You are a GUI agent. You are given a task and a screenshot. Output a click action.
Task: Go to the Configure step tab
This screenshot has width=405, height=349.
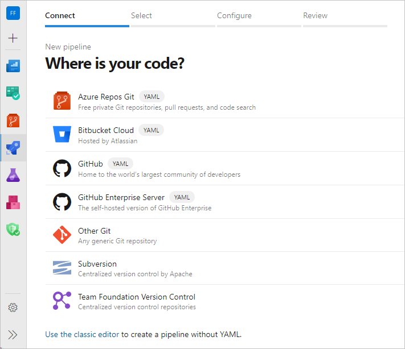click(234, 16)
